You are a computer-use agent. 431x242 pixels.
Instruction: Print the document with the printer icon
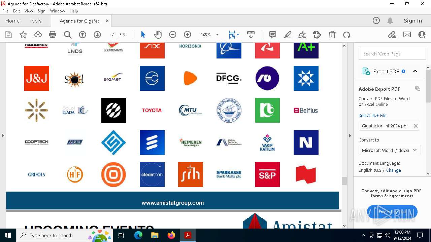pos(53,35)
